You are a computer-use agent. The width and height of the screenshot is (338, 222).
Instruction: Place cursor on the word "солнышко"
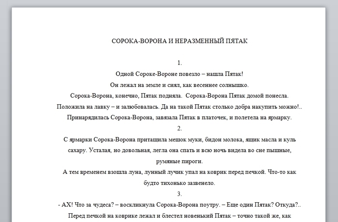[x=233, y=84]
